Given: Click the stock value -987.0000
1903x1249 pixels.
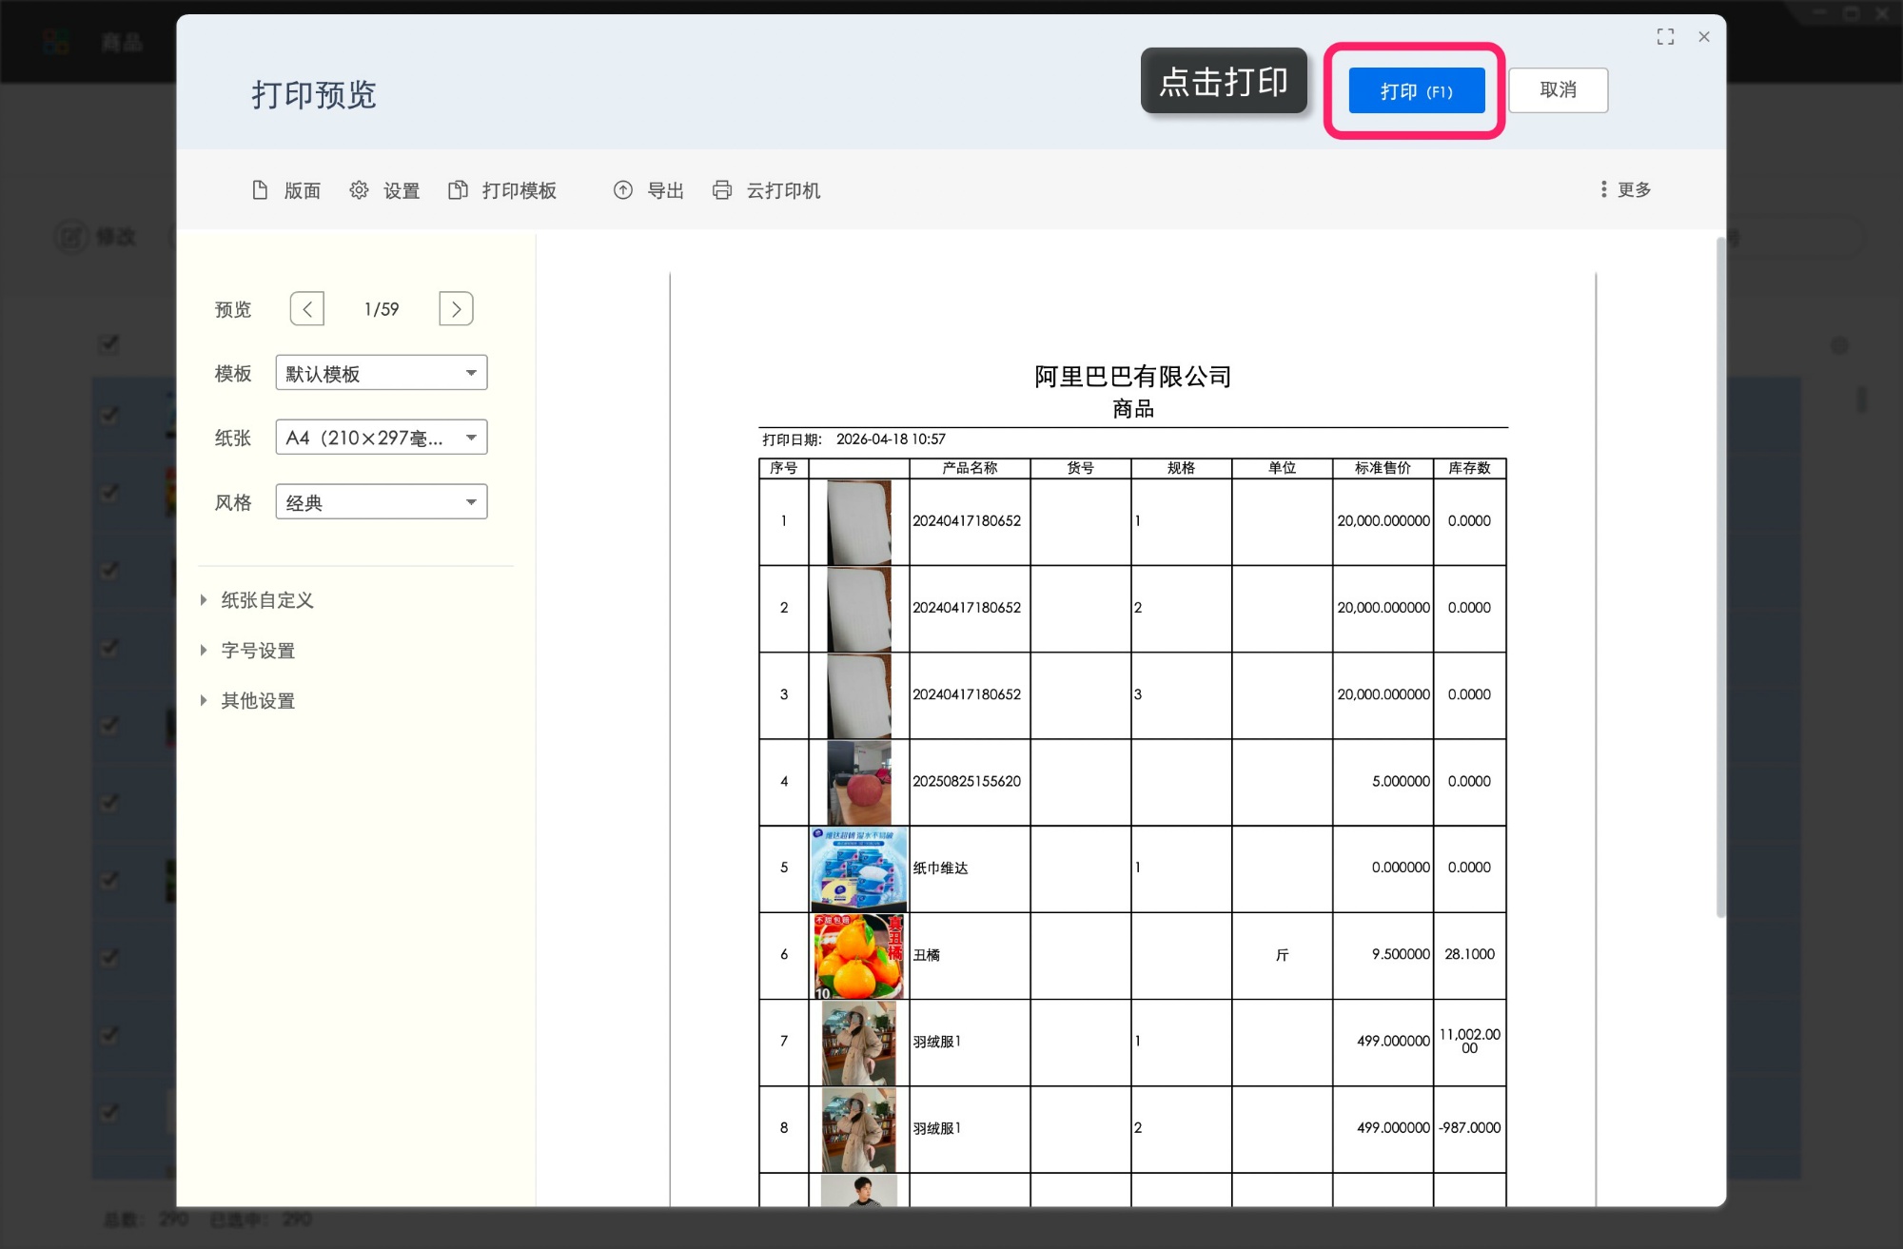Looking at the screenshot, I should coord(1469,1128).
